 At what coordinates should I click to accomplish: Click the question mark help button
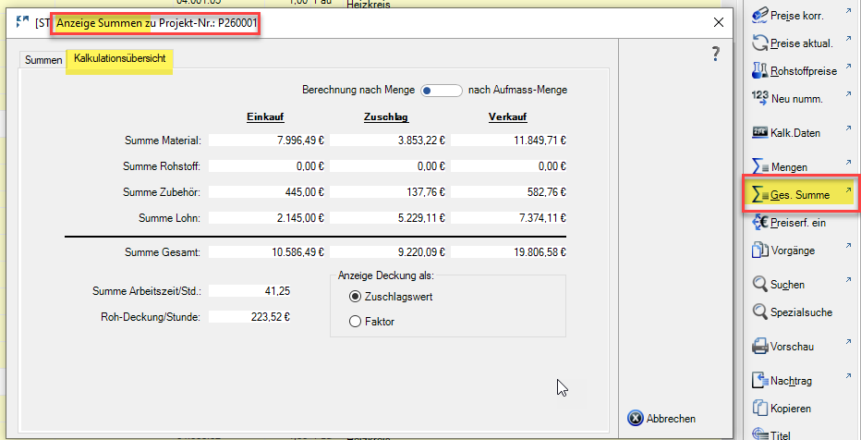coord(715,55)
